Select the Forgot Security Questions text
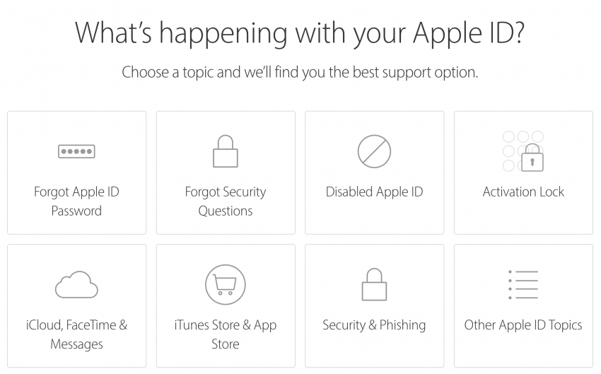601x374 pixels. (226, 201)
